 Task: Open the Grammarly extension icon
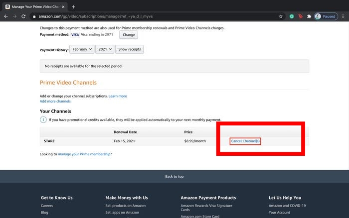pos(292,16)
